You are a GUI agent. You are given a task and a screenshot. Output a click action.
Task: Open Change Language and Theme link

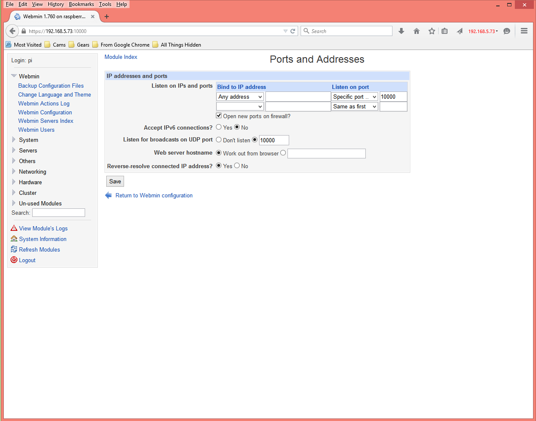(x=55, y=94)
